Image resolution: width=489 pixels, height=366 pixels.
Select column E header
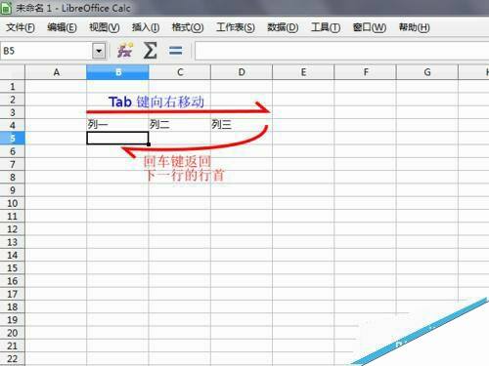click(303, 72)
